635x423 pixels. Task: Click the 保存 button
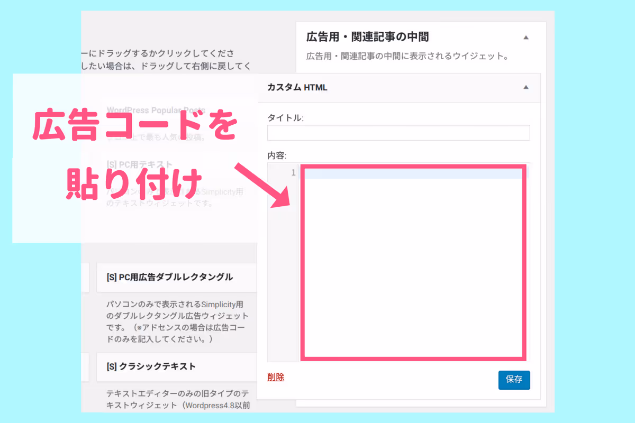(x=514, y=380)
